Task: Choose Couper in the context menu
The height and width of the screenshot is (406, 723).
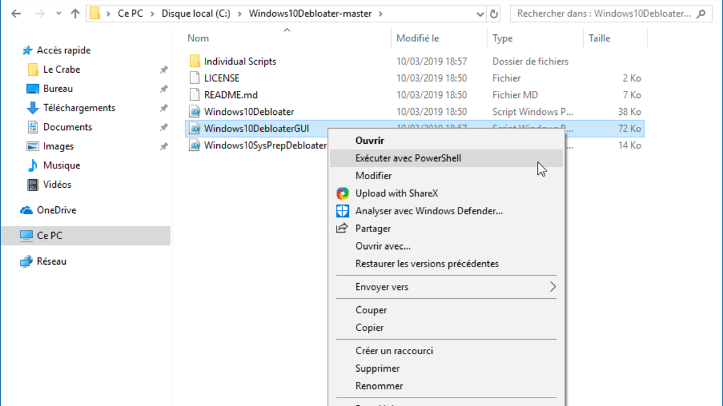Action: pyautogui.click(x=446, y=310)
